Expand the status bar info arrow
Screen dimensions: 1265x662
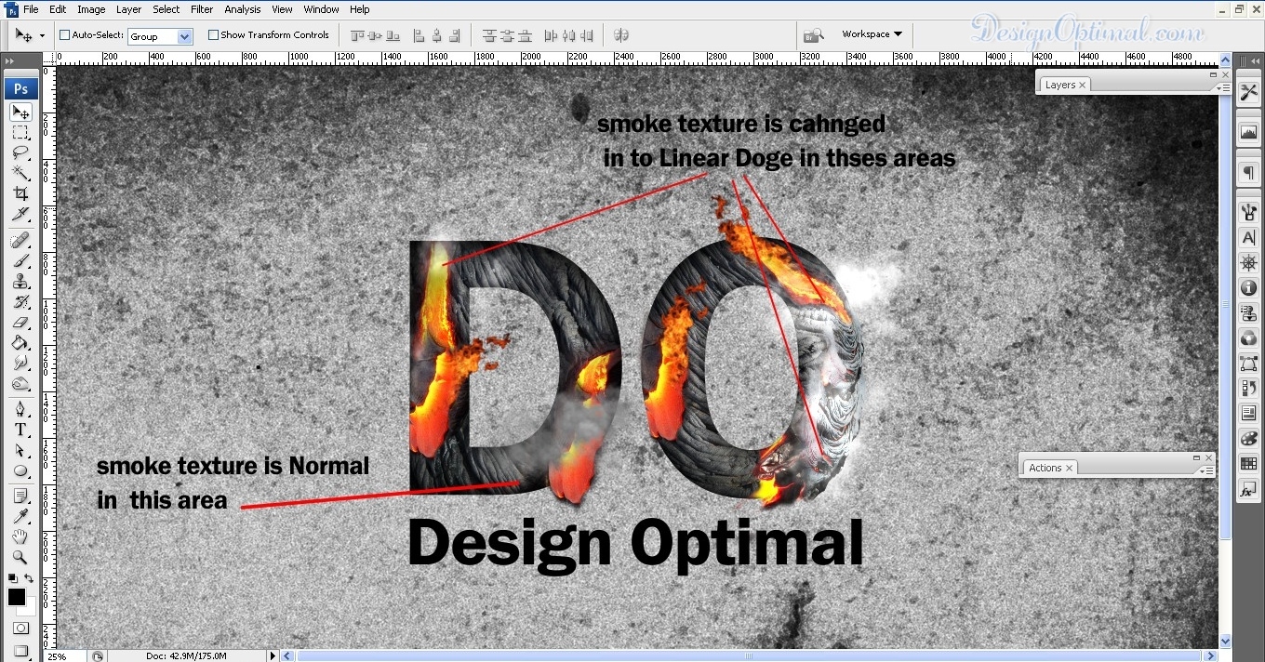(x=273, y=655)
